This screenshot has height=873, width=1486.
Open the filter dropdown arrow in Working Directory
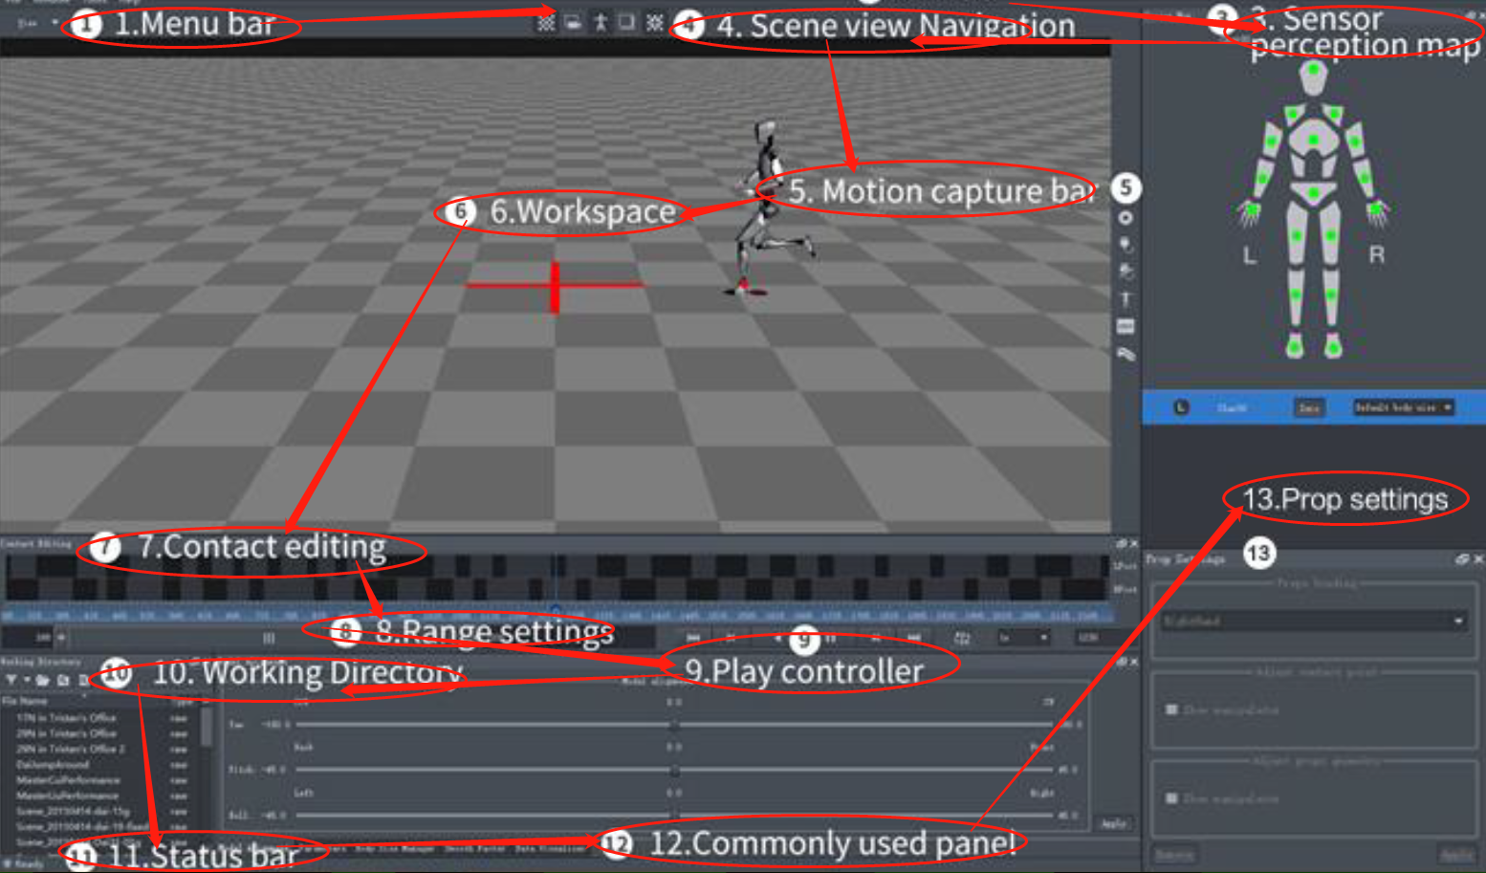click(x=26, y=680)
